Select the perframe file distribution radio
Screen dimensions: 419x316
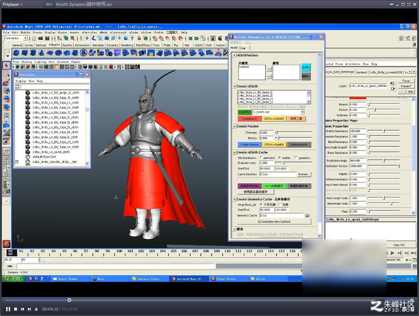tap(261, 158)
